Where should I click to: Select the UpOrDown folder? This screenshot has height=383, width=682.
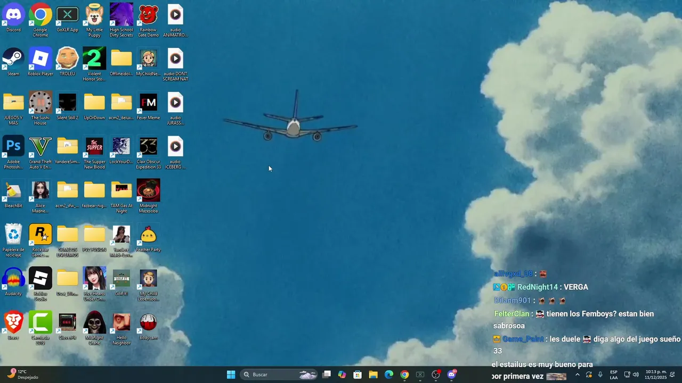94,106
